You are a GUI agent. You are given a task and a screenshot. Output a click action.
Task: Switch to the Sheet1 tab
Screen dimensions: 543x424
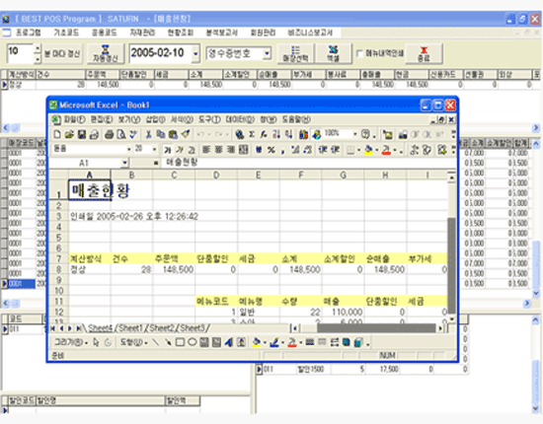click(130, 328)
